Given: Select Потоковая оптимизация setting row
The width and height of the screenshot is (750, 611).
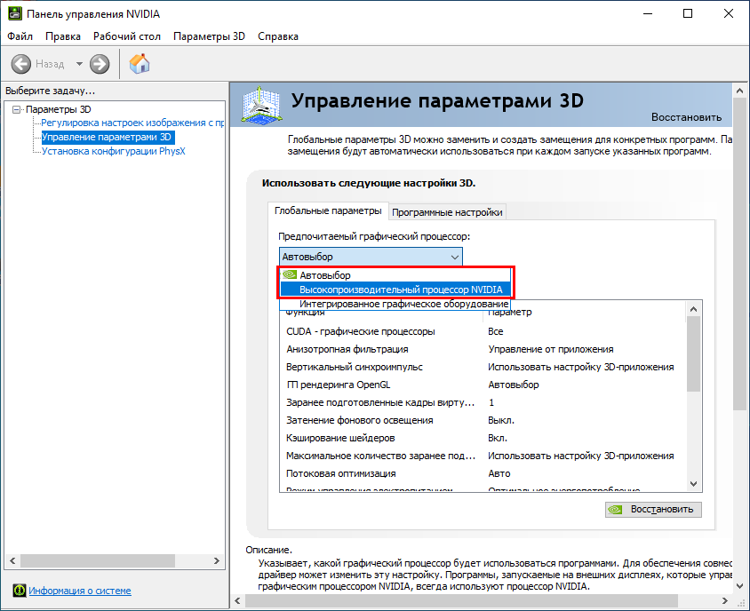Looking at the screenshot, I should click(x=483, y=473).
